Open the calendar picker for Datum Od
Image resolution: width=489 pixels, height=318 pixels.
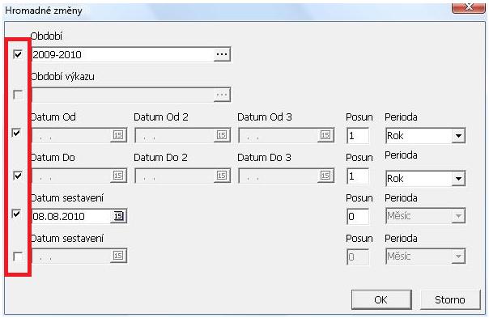118,135
